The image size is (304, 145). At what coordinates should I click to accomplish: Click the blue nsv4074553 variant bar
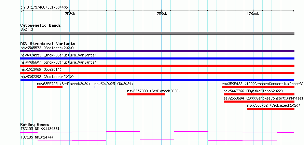(157, 58)
